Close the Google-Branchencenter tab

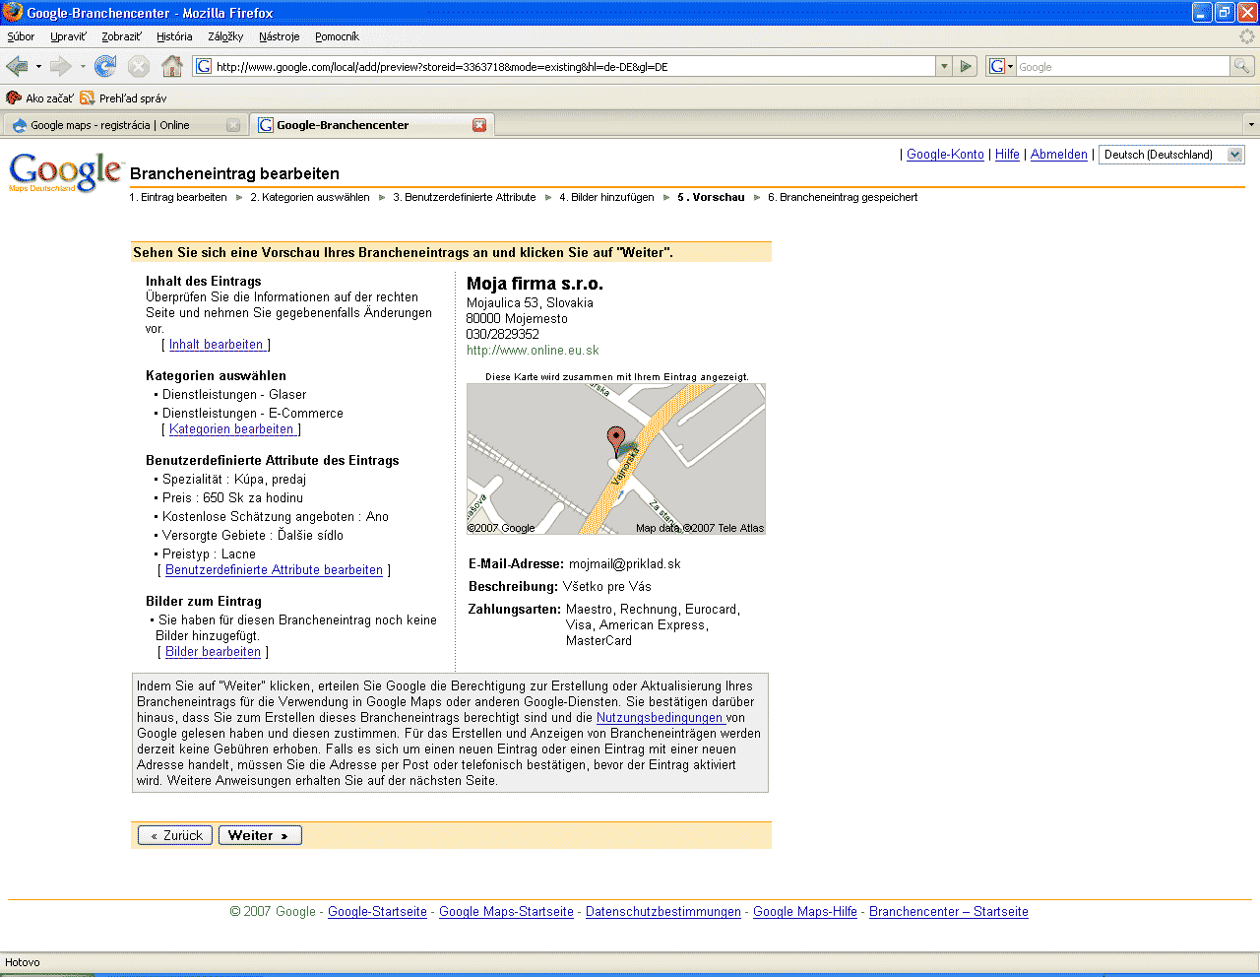(479, 125)
